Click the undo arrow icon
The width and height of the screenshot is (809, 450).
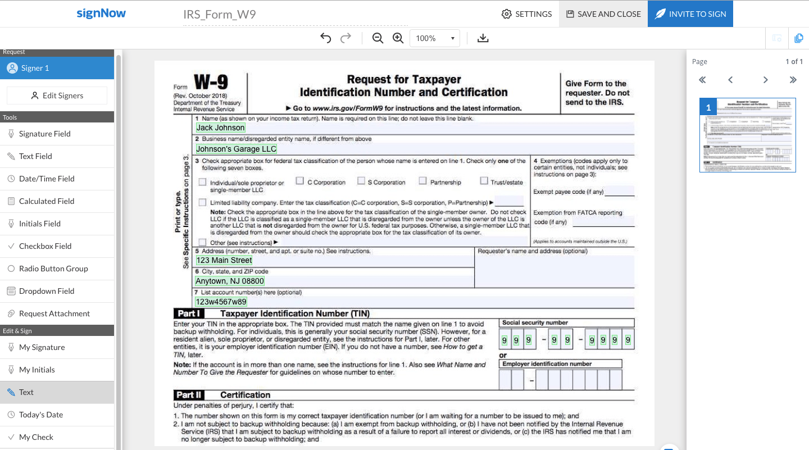326,38
